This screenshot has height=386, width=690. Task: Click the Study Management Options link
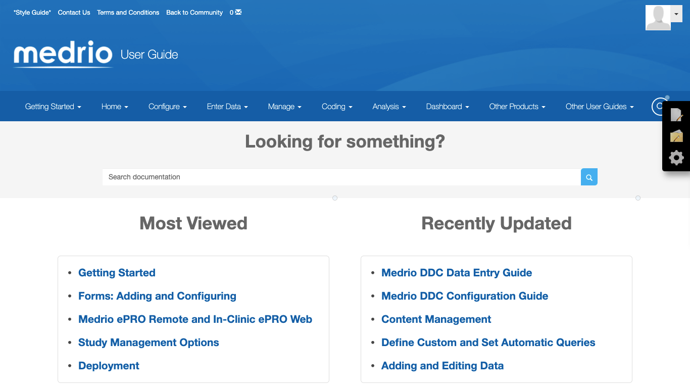click(149, 343)
